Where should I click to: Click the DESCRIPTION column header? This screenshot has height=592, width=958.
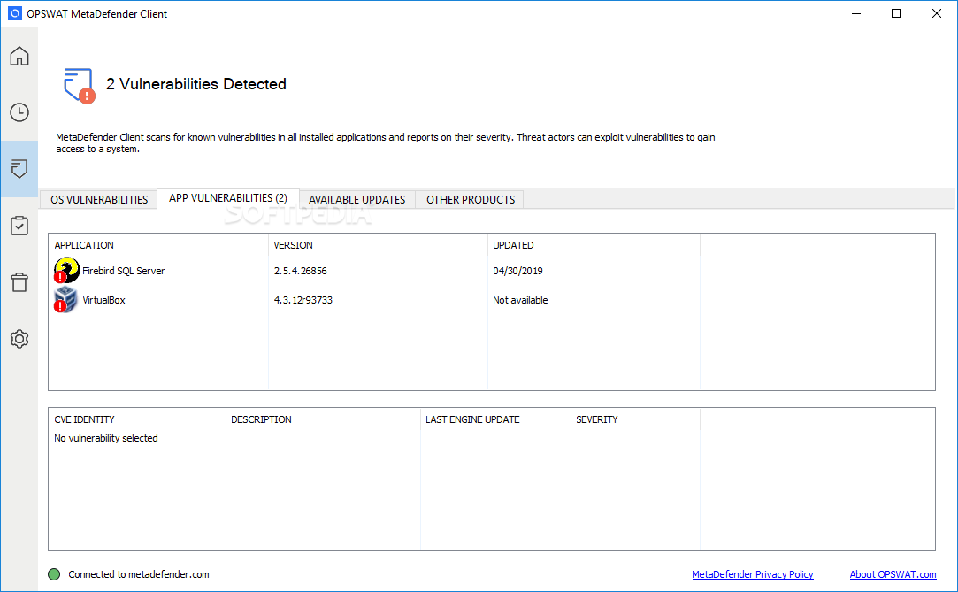point(261,419)
